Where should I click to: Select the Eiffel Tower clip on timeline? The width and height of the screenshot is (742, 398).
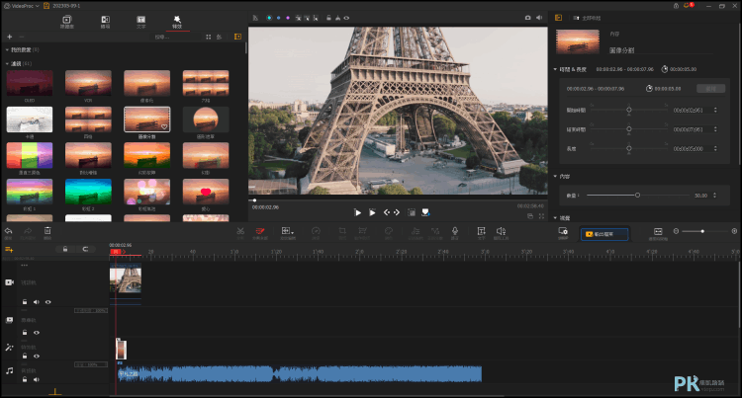[x=126, y=279]
